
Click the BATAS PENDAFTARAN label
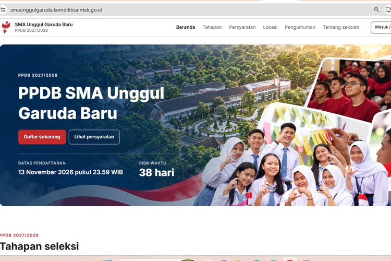42,163
